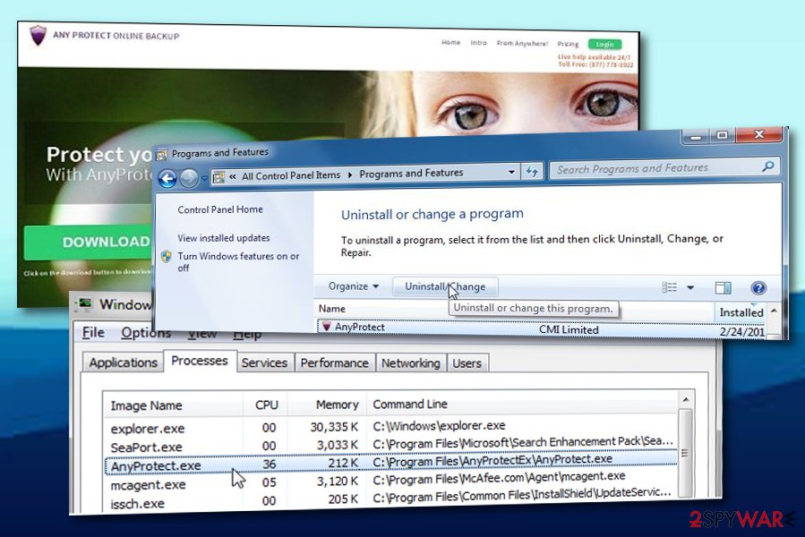This screenshot has width=805, height=537.
Task: Click the green DOWNLOAD button on website
Action: [x=89, y=242]
